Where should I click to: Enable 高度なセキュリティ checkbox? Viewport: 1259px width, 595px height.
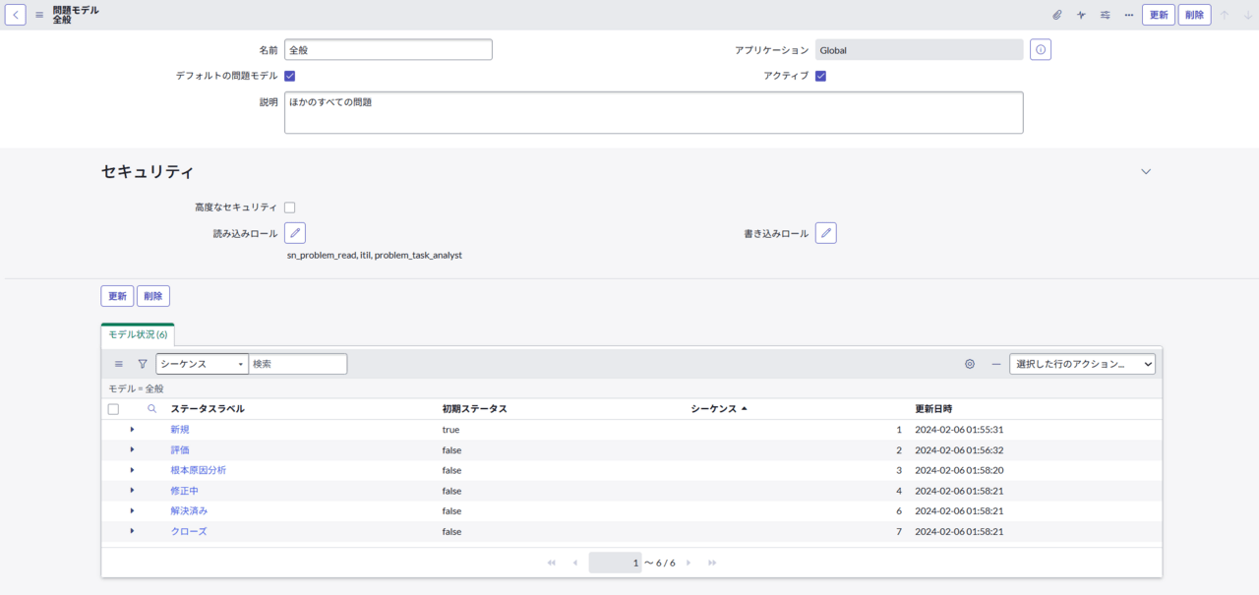(x=290, y=208)
